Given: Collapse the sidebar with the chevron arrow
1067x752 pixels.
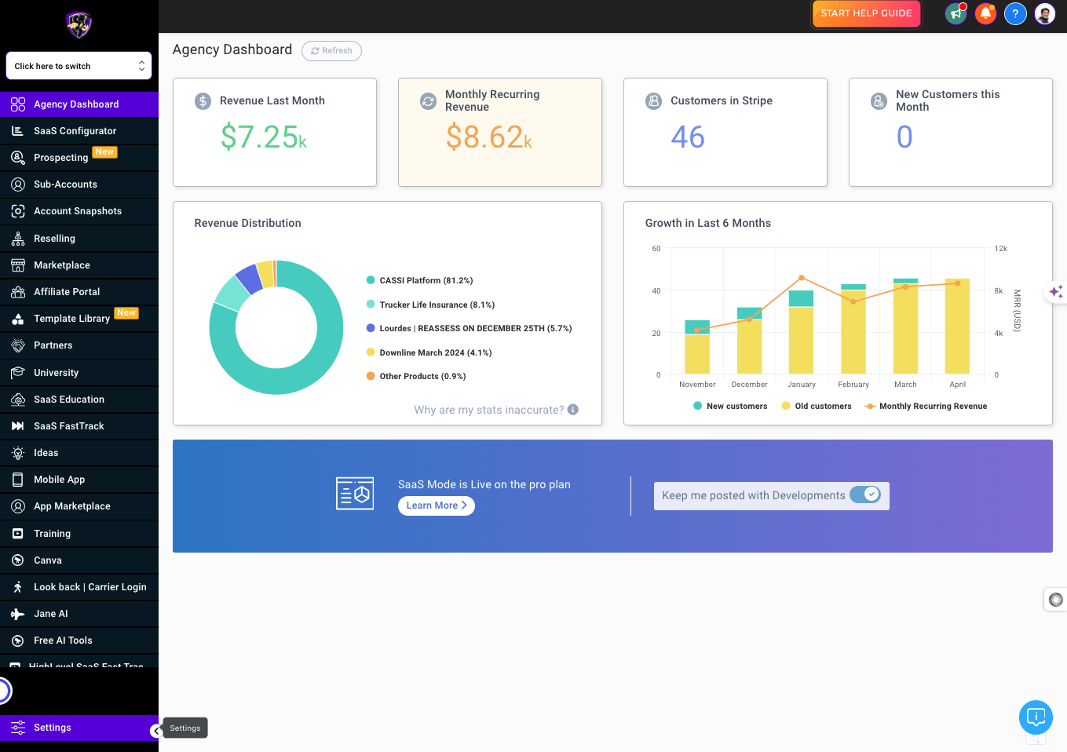Looking at the screenshot, I should click(156, 731).
